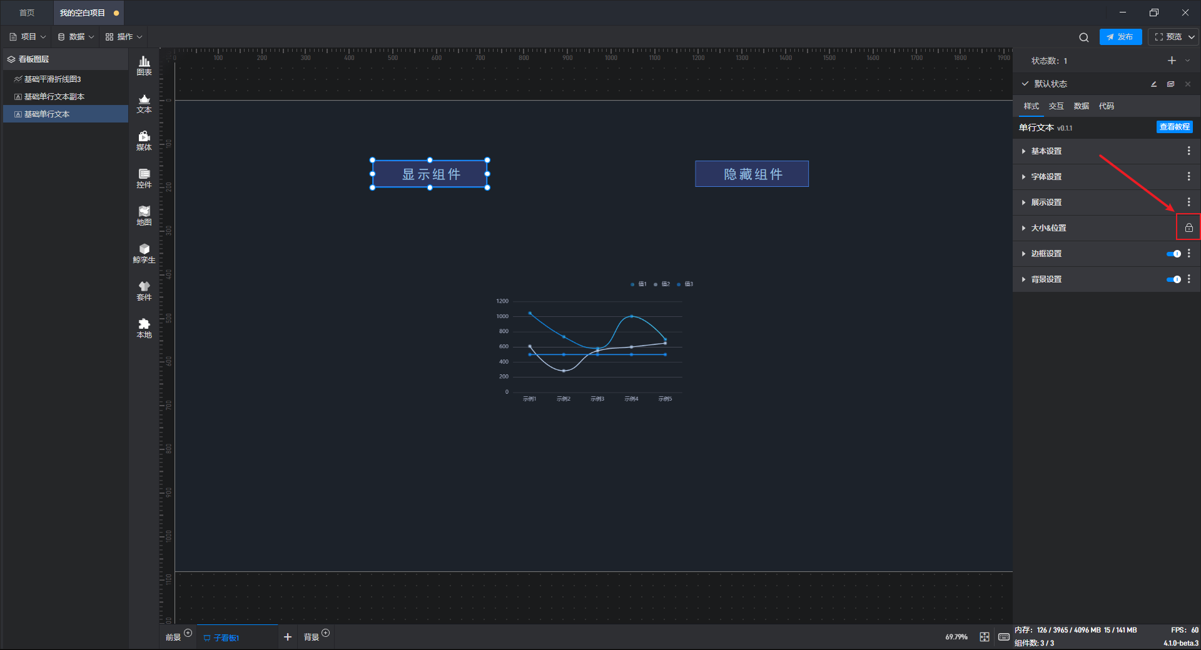The image size is (1201, 650).
Task: Toggle the 边框设置 switch
Action: (1173, 253)
